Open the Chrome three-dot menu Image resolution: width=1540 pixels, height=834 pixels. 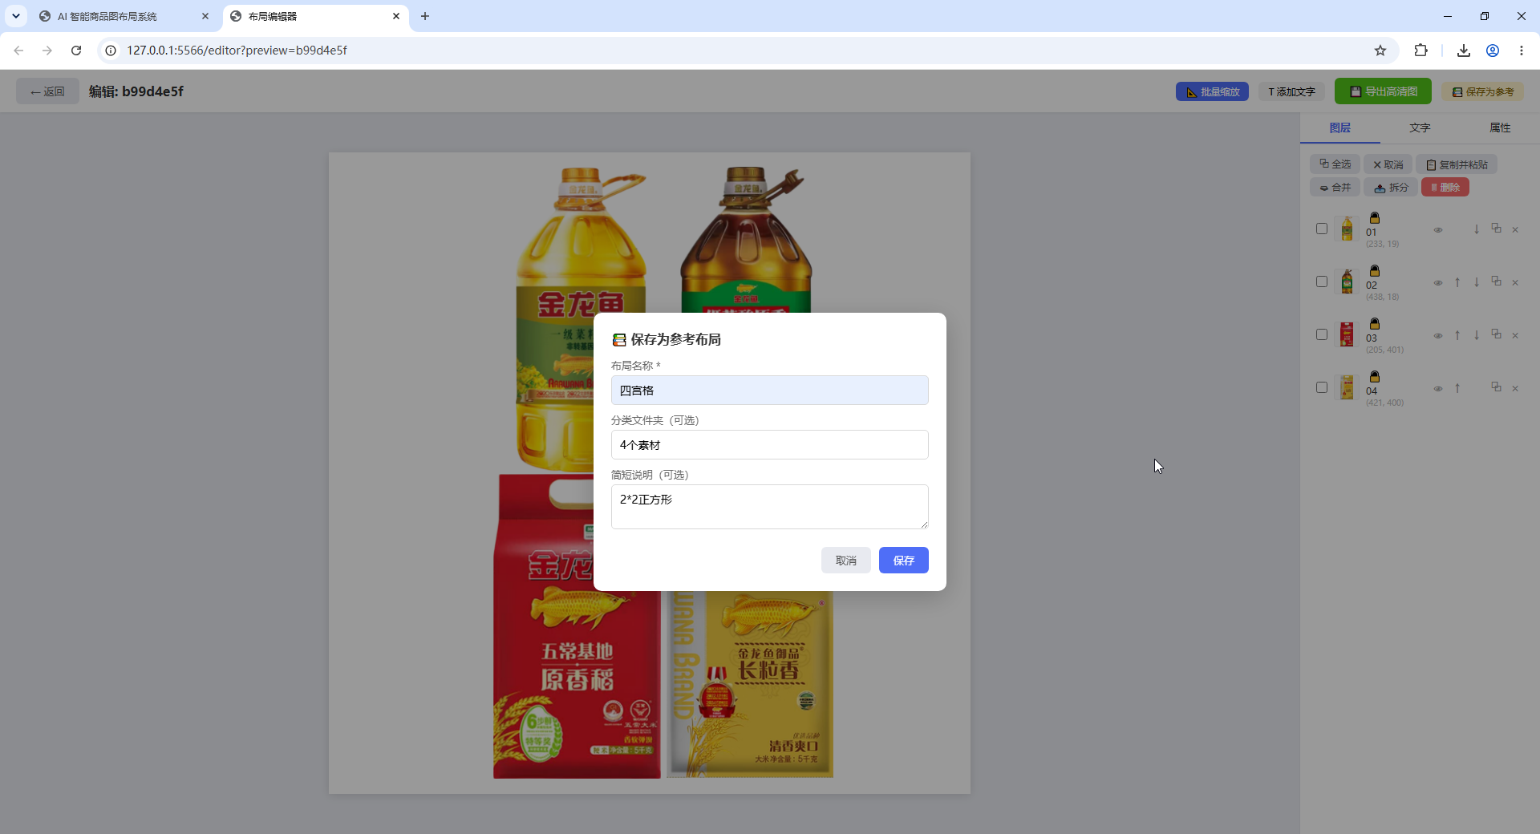(x=1522, y=51)
